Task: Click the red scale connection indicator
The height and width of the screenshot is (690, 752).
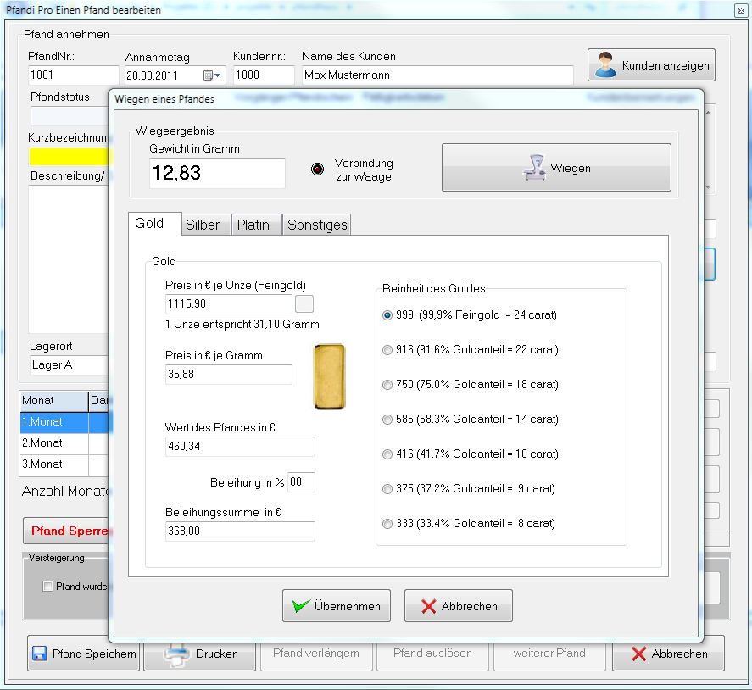Action: (x=318, y=169)
